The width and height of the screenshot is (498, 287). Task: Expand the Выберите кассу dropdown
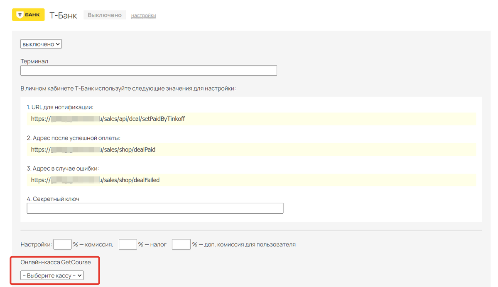52,275
